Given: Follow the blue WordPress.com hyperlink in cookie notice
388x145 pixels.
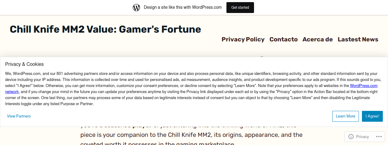Looking at the screenshot, I should pos(364,86).
